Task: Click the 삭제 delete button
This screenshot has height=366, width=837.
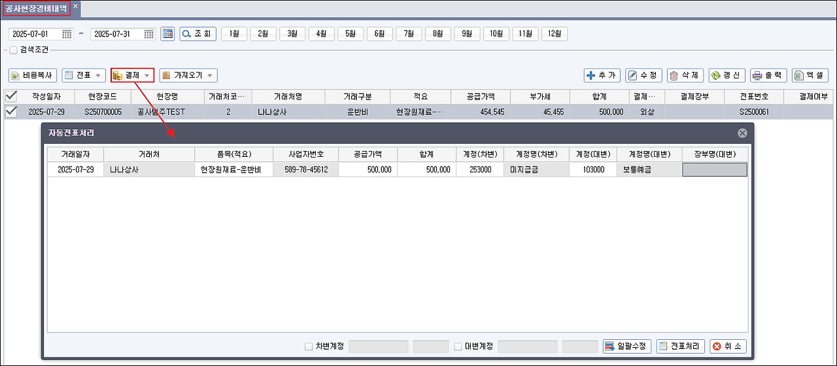Action: click(685, 76)
